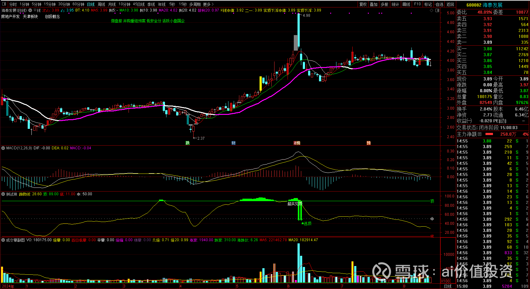
Task: Click the 日线 label at bottom-right of timeline
Action: click(x=448, y=286)
